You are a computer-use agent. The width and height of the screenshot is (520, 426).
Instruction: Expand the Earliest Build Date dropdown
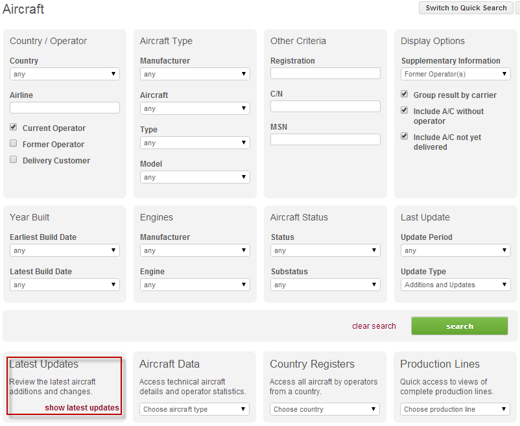point(65,250)
